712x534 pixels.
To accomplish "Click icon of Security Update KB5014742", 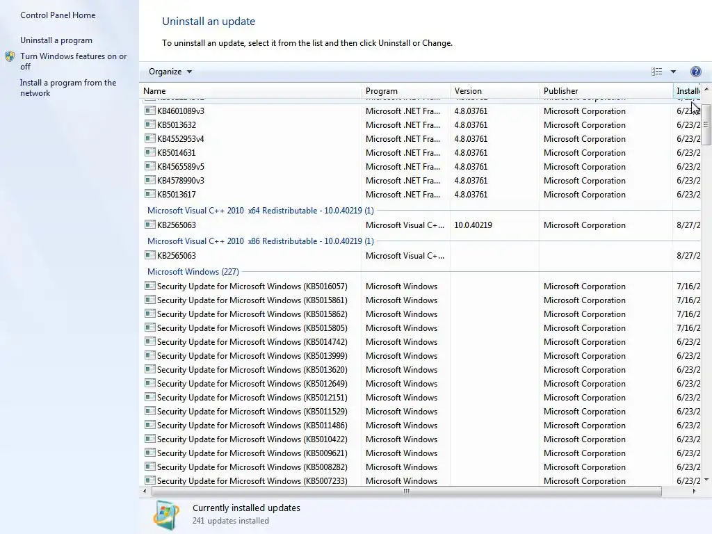I will click(x=150, y=341).
